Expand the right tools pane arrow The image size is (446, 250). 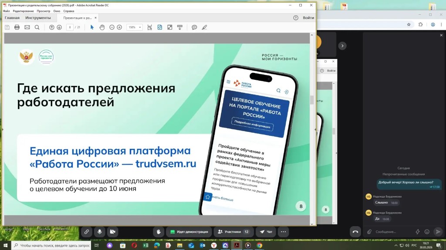[315, 129]
